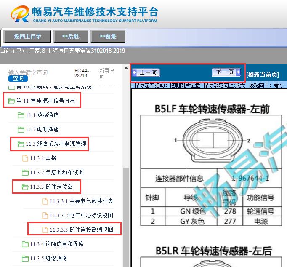Click the 当前车型 vehicle model text
Image resolution: width=287 pixels, height=267 pixels.
pos(63,51)
